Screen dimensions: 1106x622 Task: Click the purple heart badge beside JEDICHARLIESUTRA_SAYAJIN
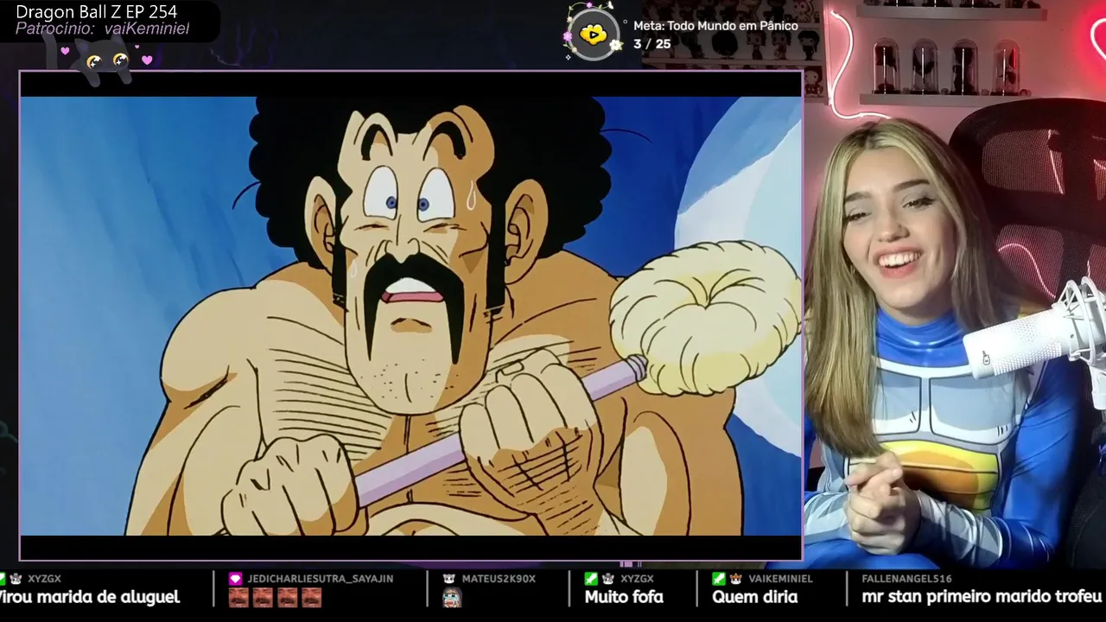click(x=236, y=579)
